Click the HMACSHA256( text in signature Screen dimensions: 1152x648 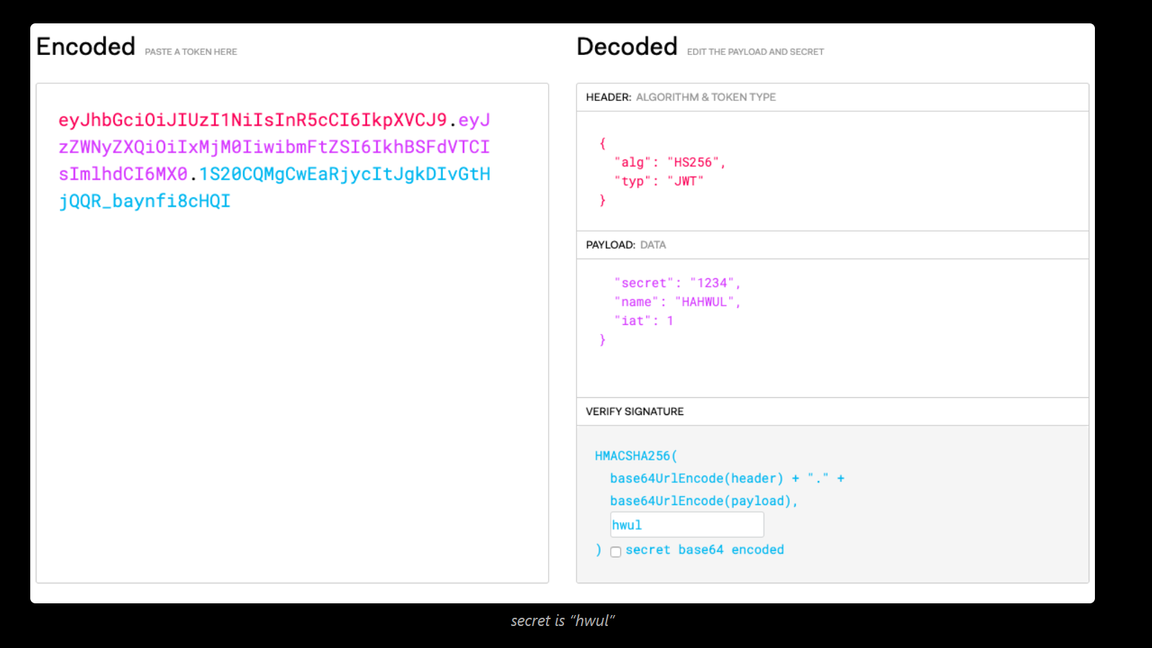click(636, 456)
